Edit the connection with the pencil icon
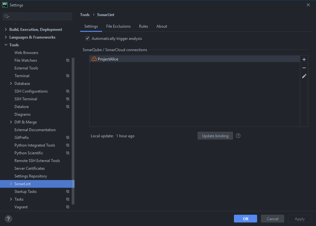Viewport: 316px width, 226px height. [304, 76]
